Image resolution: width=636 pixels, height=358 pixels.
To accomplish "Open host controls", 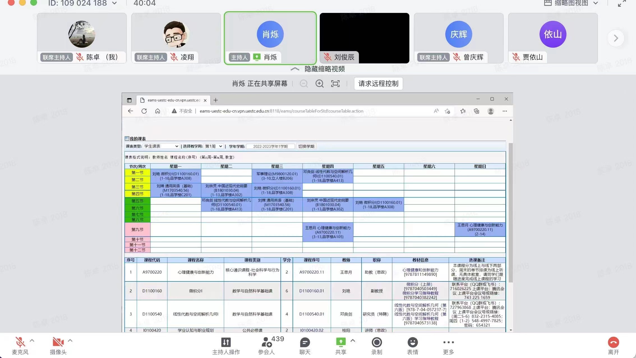I will pos(226,343).
